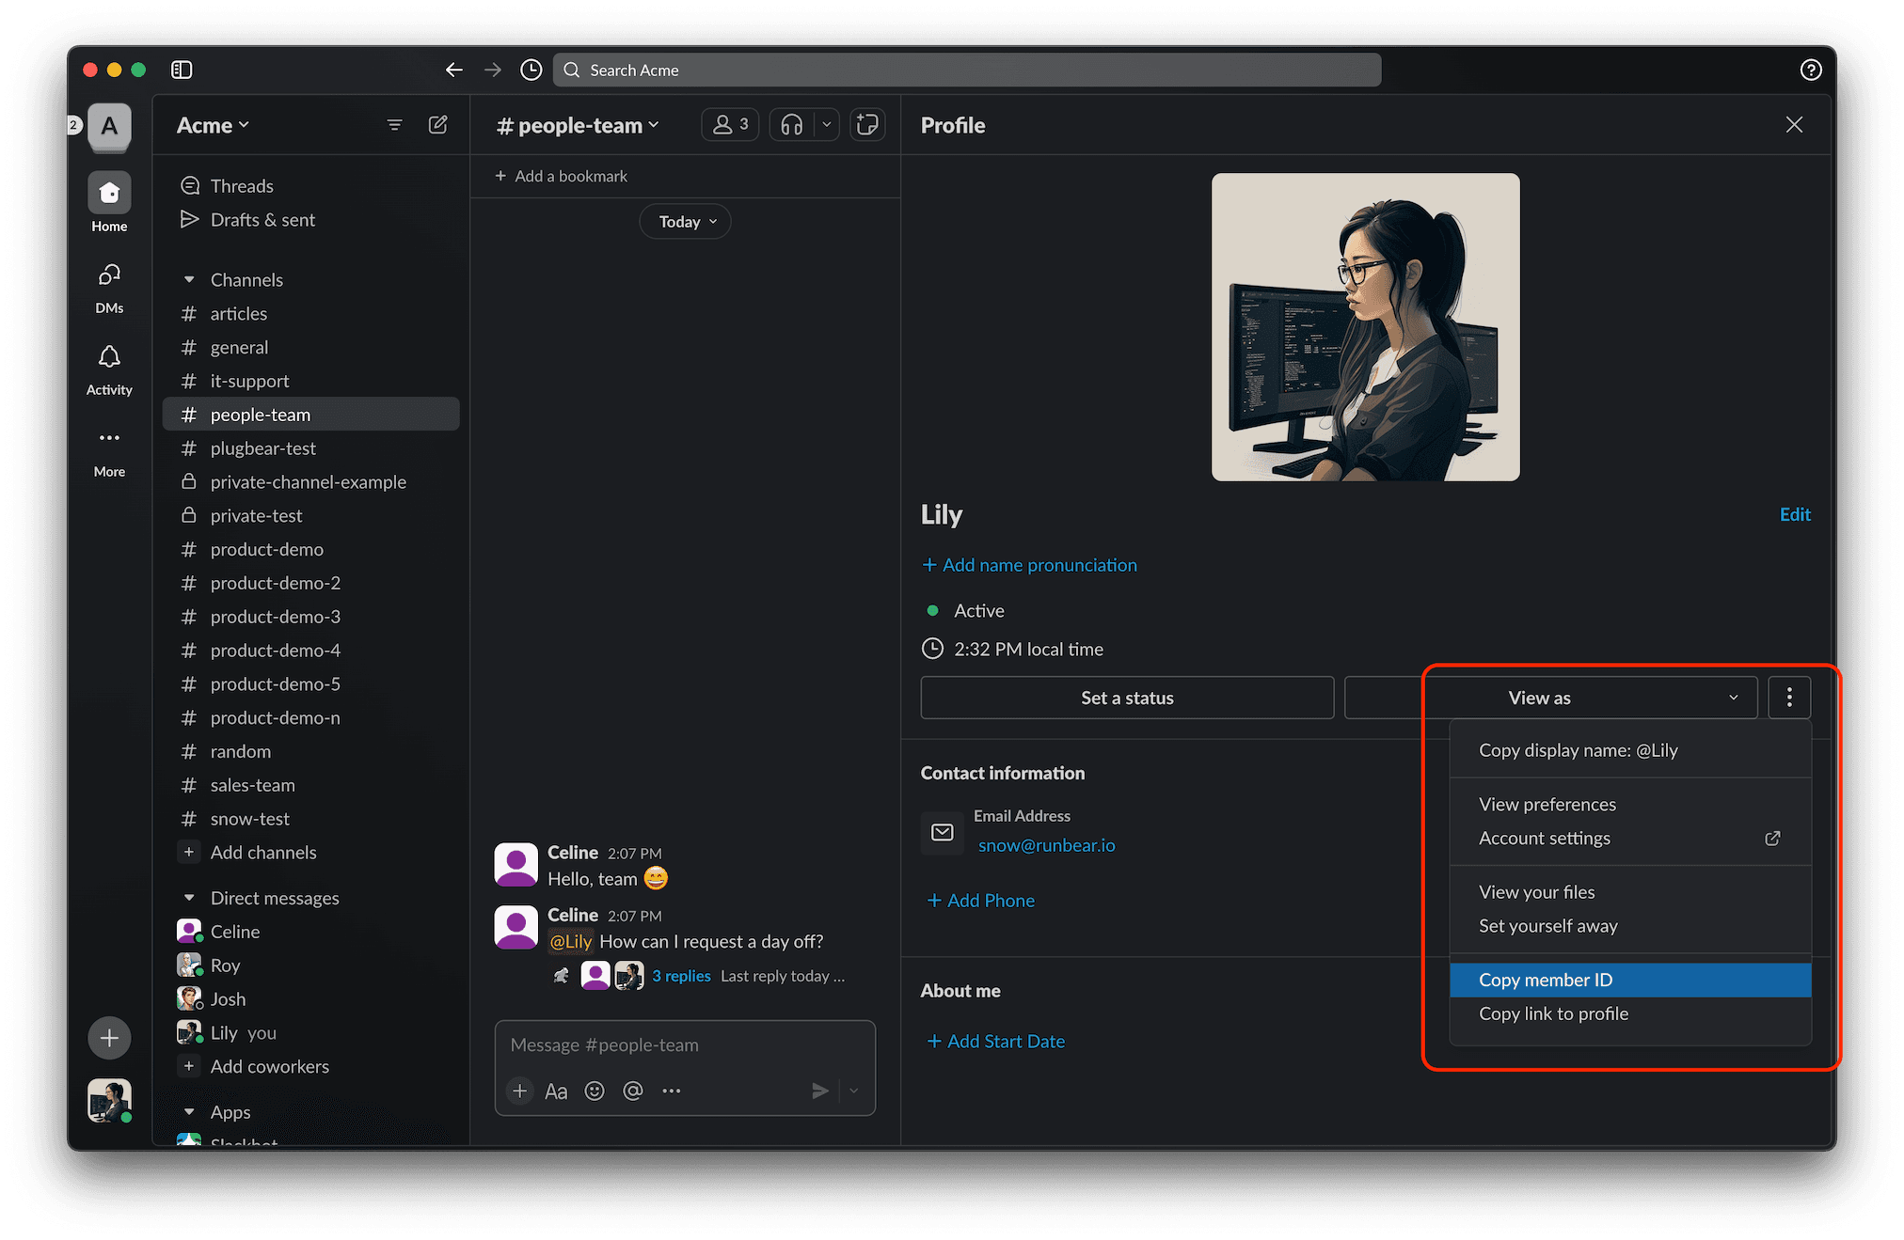Choose Set yourself away
1904x1240 pixels.
pos(1630,926)
